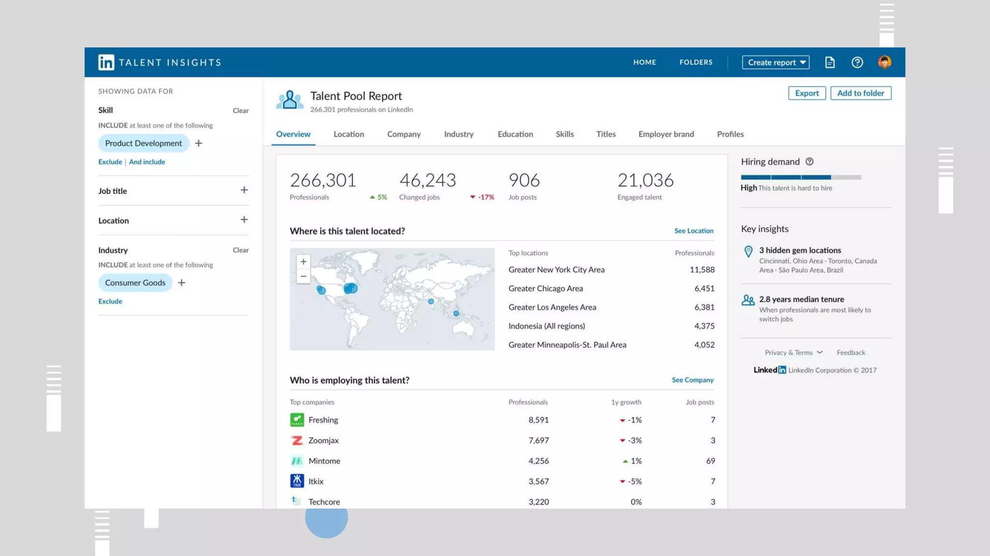Click the LinkedIn logo icon
Image resolution: width=990 pixels, height=556 pixels.
pos(106,62)
